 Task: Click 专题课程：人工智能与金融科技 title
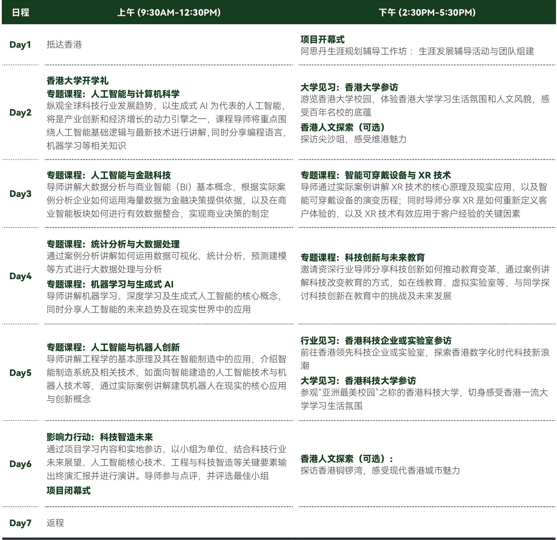tap(109, 175)
